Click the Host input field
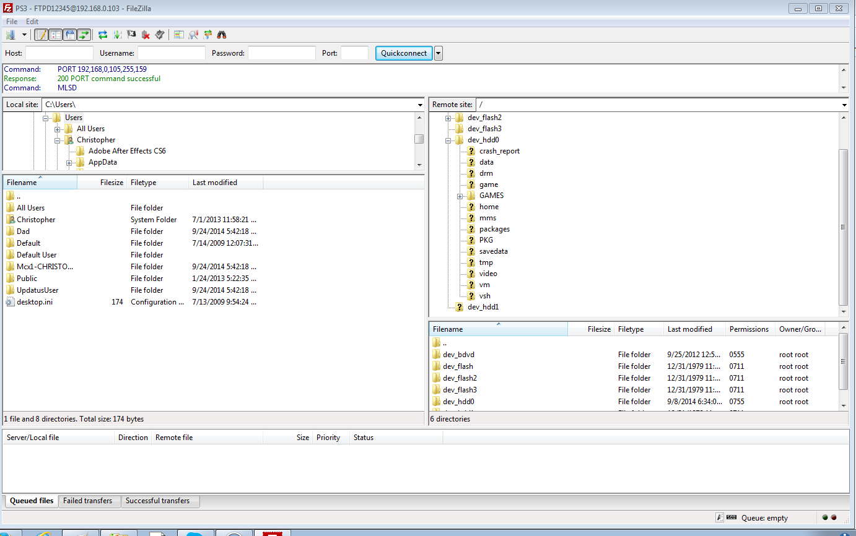Image resolution: width=856 pixels, height=536 pixels. coord(59,53)
